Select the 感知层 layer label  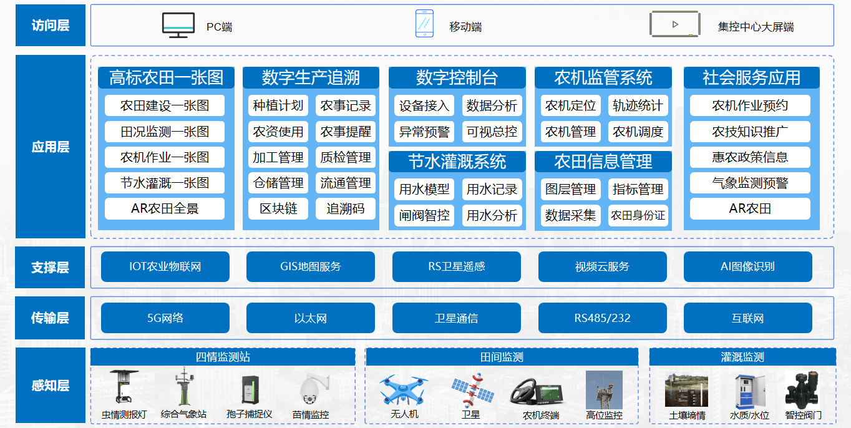[x=51, y=386]
